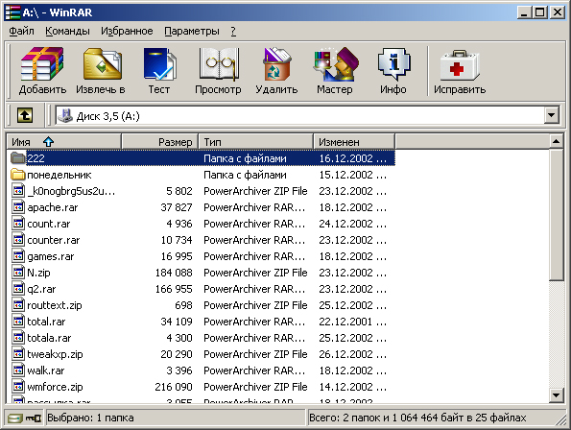
Task: Click the total.rar file icon
Action: pyautogui.click(x=18, y=322)
